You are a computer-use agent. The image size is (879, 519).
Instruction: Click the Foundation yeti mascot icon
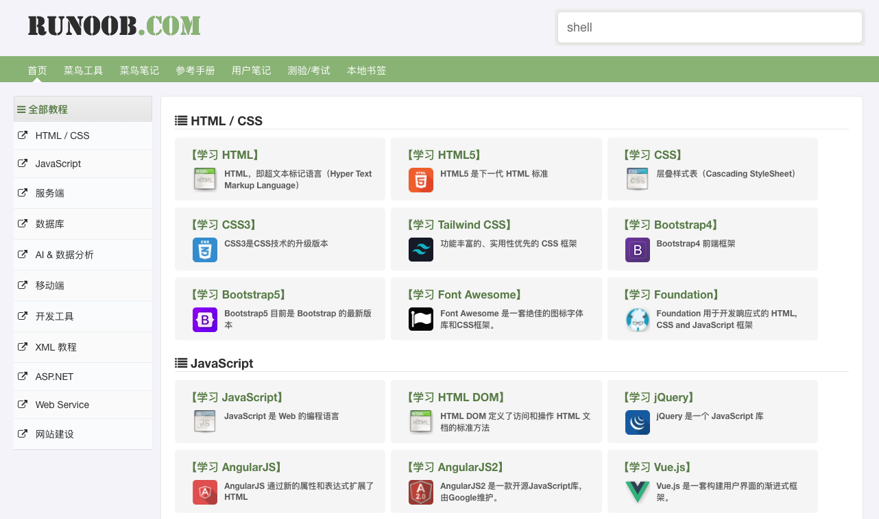637,320
